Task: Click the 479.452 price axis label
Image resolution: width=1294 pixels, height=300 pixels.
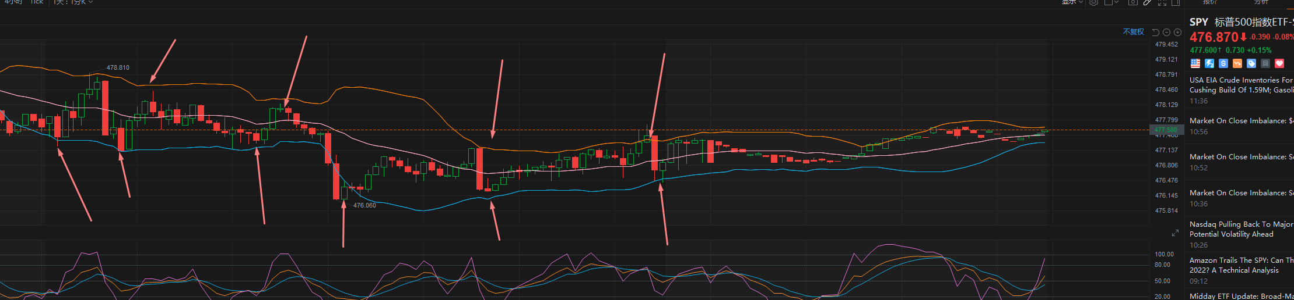Action: point(1166,44)
